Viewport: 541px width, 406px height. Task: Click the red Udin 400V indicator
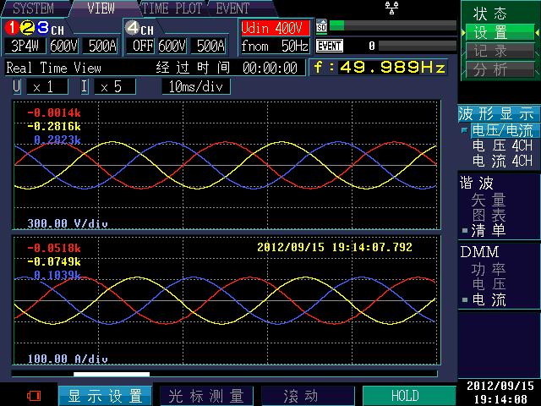pyautogui.click(x=275, y=28)
